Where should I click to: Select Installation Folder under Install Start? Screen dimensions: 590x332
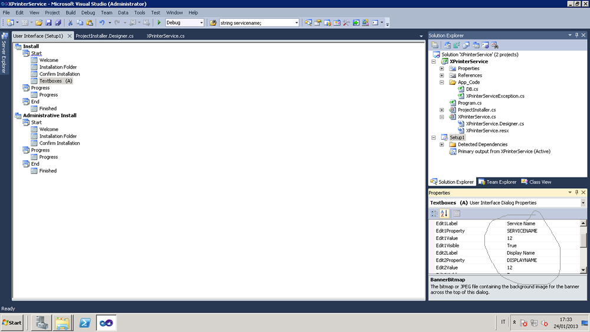58,67
